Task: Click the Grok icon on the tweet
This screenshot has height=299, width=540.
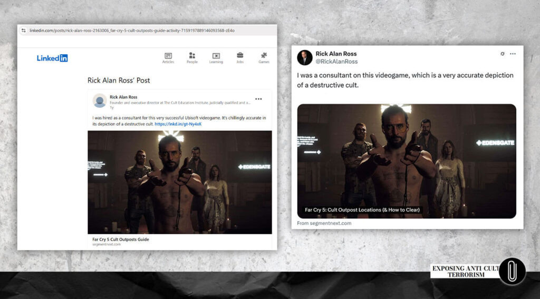Action: coord(503,54)
